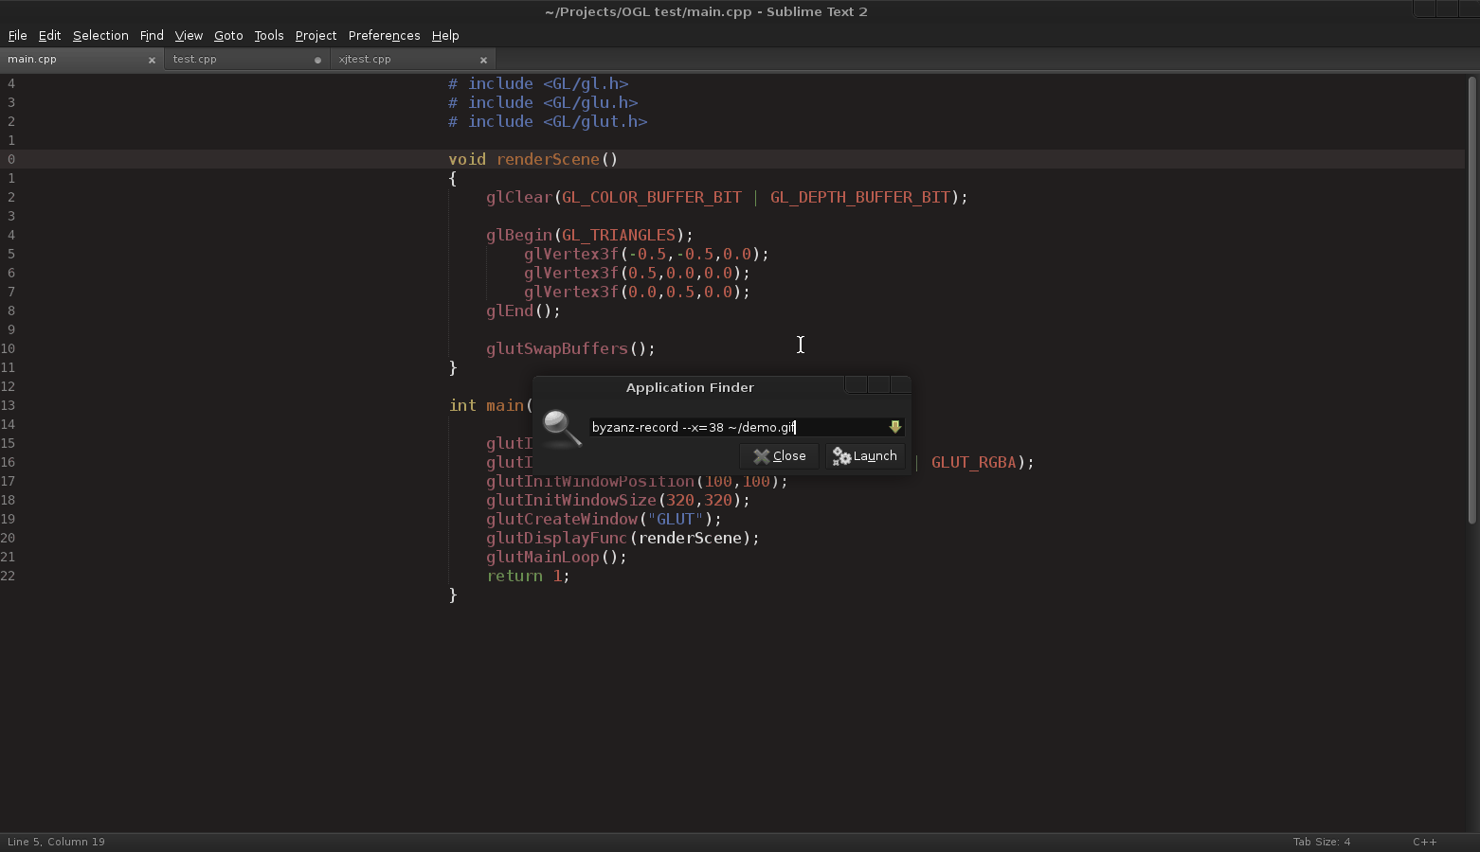
Task: Click the return 1; statement
Action: click(x=528, y=576)
